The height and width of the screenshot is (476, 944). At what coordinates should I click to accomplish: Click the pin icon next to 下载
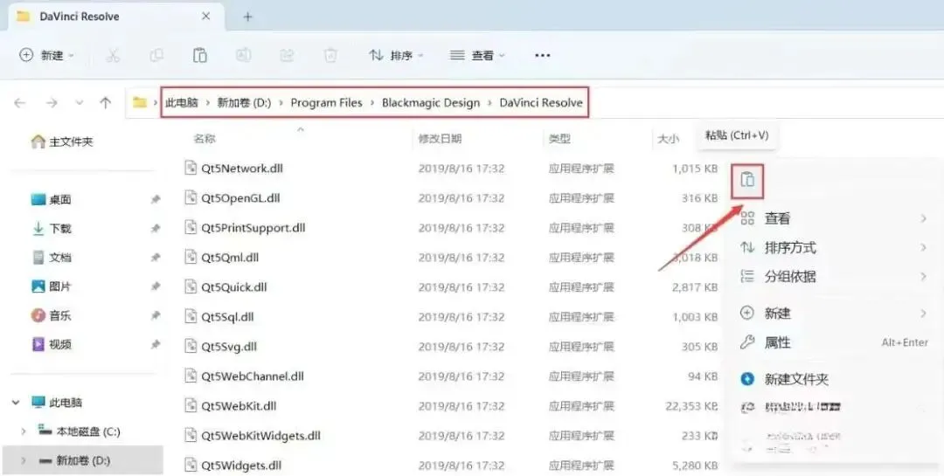(x=156, y=229)
